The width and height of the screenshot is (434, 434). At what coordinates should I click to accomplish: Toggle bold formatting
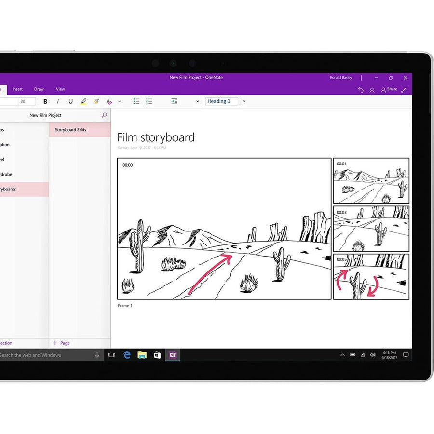pyautogui.click(x=44, y=101)
